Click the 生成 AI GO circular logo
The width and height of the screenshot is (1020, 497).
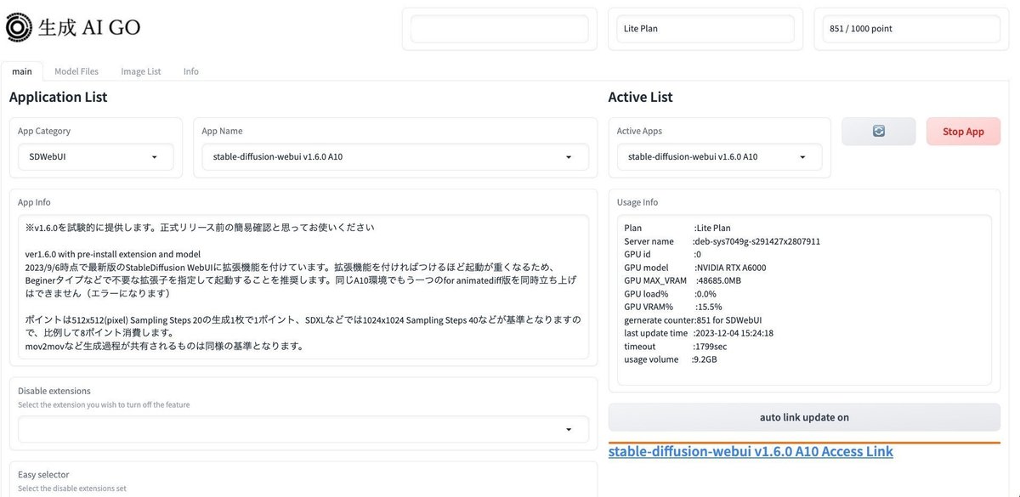coord(19,27)
